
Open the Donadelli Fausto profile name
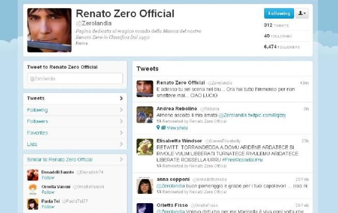pos(57,172)
